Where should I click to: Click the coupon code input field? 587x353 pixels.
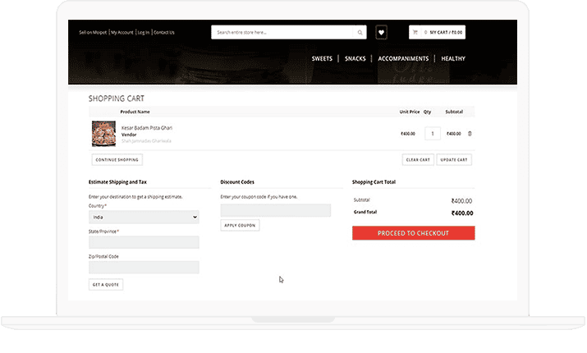click(275, 210)
